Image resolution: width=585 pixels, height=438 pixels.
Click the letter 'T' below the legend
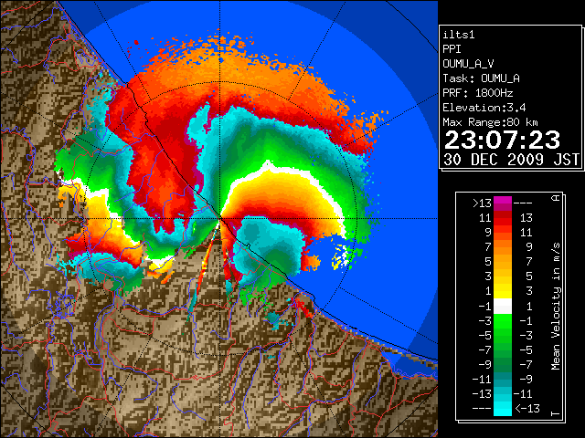[556, 413]
